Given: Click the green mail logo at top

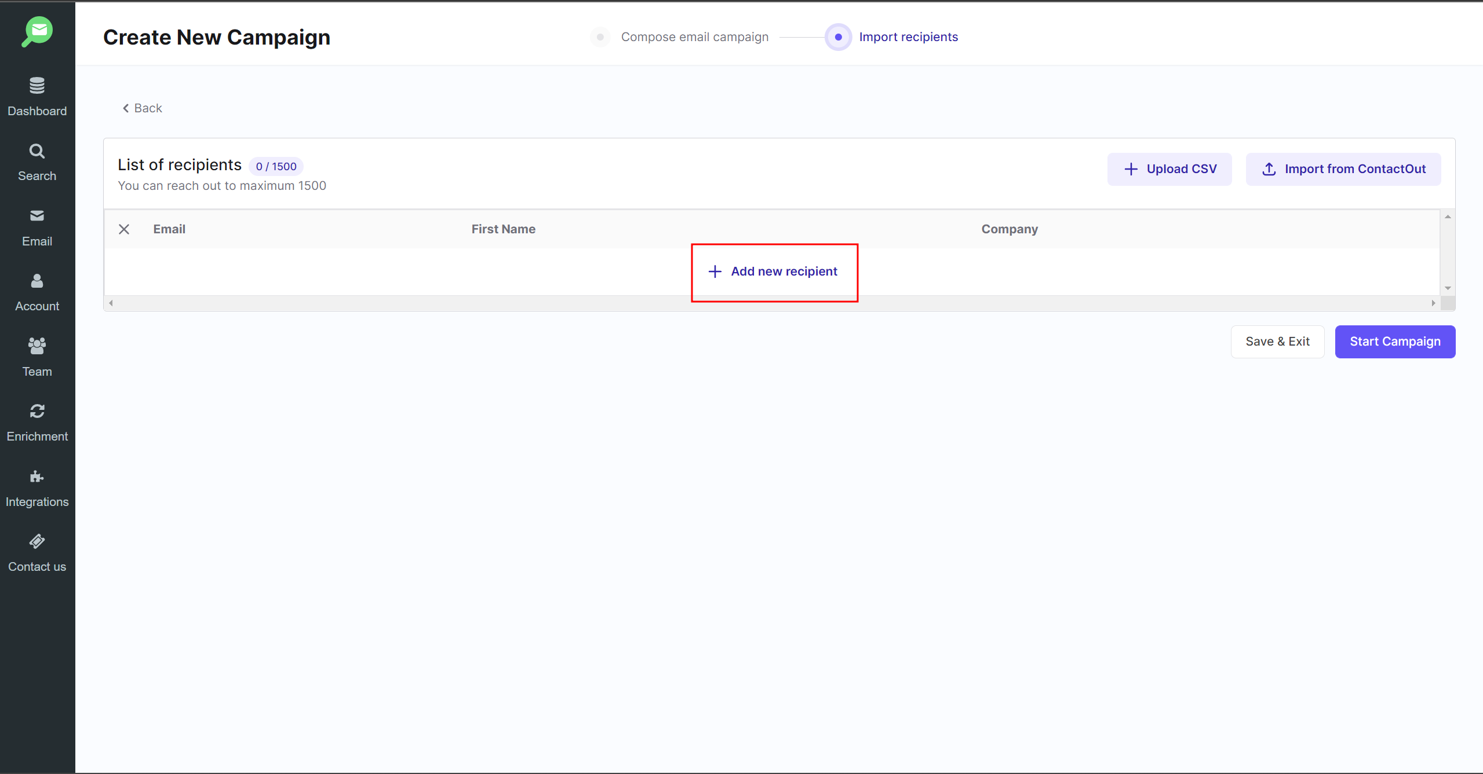Looking at the screenshot, I should (x=38, y=31).
